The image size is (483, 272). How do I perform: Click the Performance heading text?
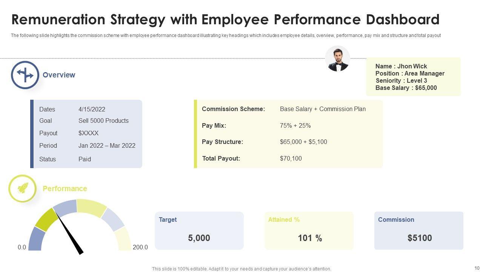pyautogui.click(x=65, y=189)
